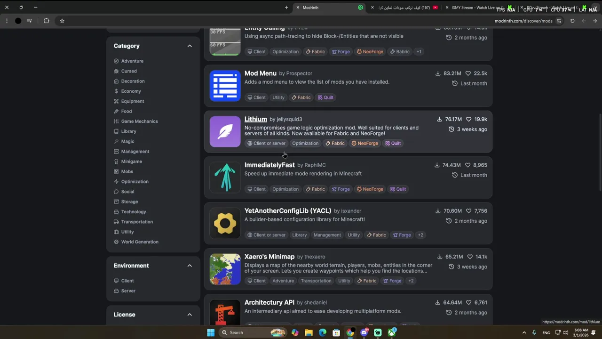Screen dimensions: 602x339
Task: Click the Xaero's Minimap map thumbnail
Action: (x=225, y=269)
